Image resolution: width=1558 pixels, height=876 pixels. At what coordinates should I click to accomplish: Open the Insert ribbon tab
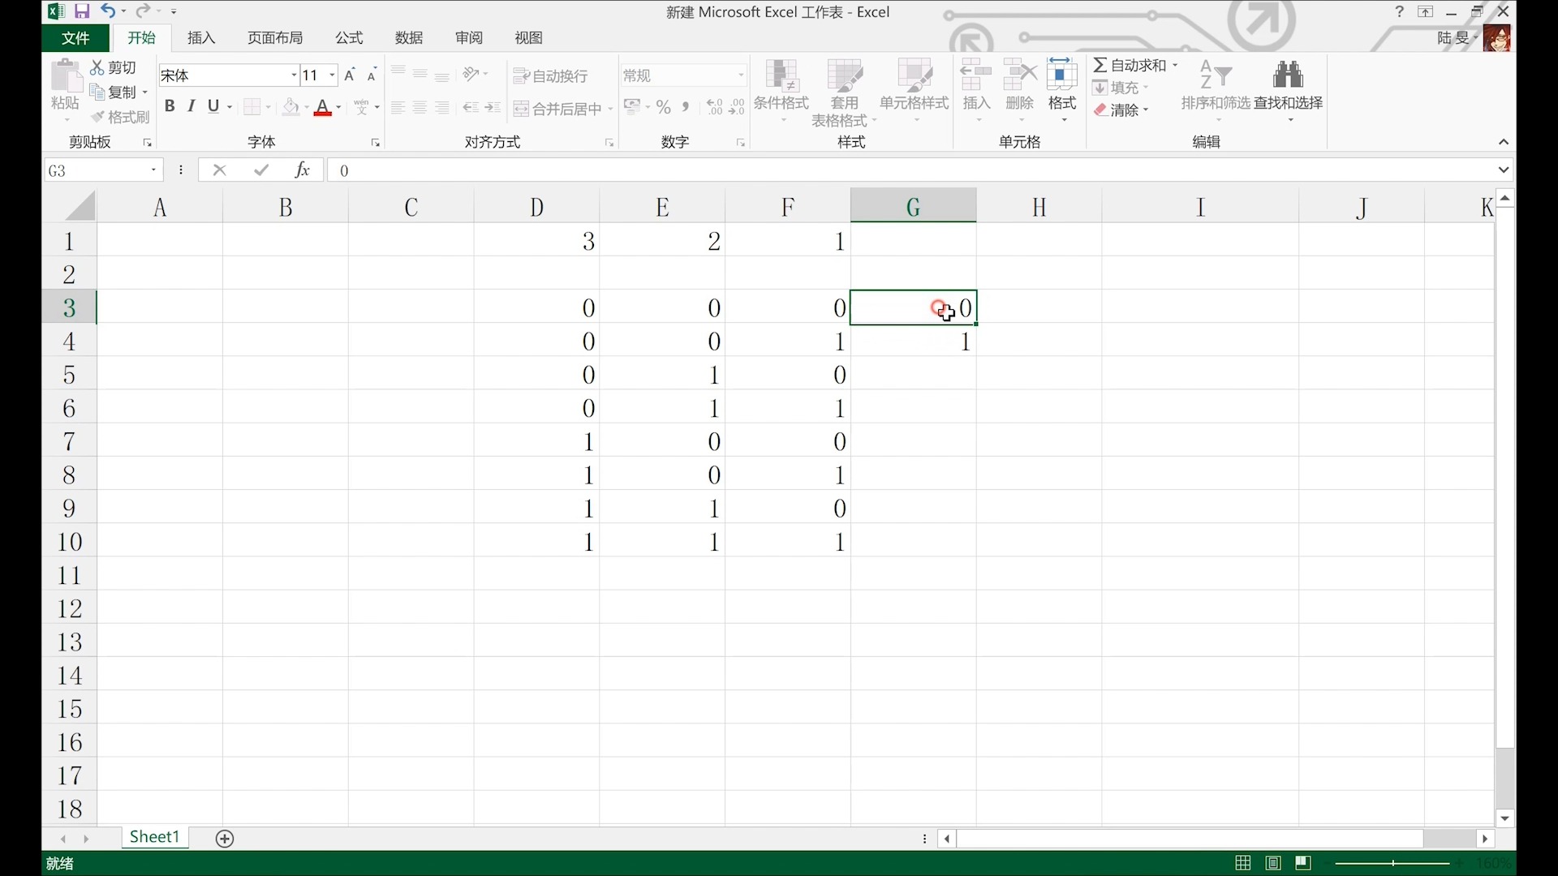click(x=201, y=38)
